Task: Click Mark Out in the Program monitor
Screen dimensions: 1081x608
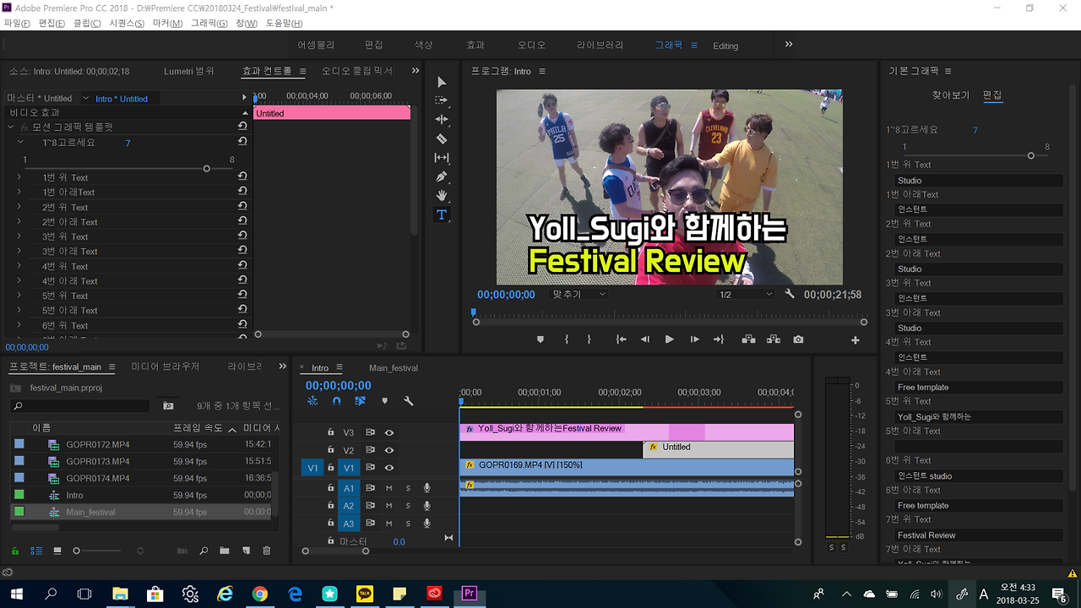Action: tap(589, 339)
